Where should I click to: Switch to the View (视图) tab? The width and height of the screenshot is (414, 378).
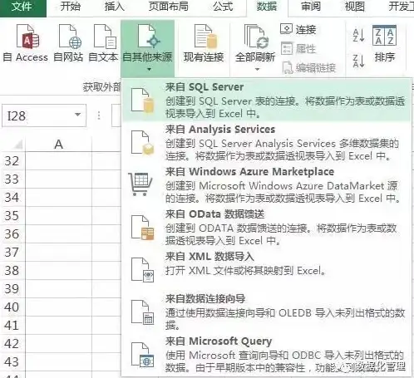pos(355,7)
